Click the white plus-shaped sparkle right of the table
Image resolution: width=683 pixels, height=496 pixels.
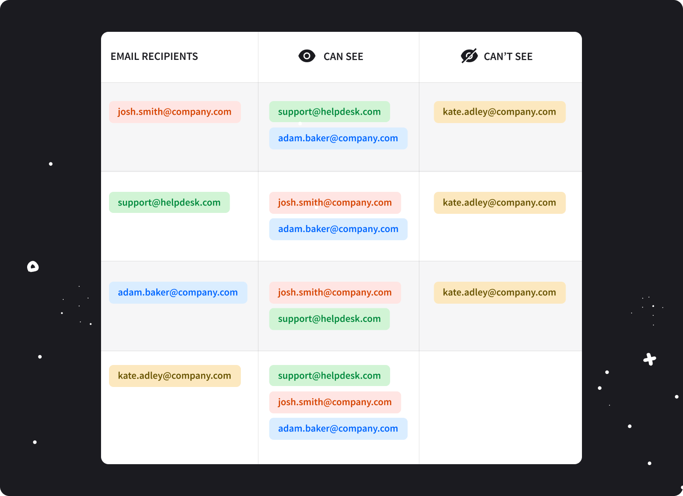coord(649,359)
